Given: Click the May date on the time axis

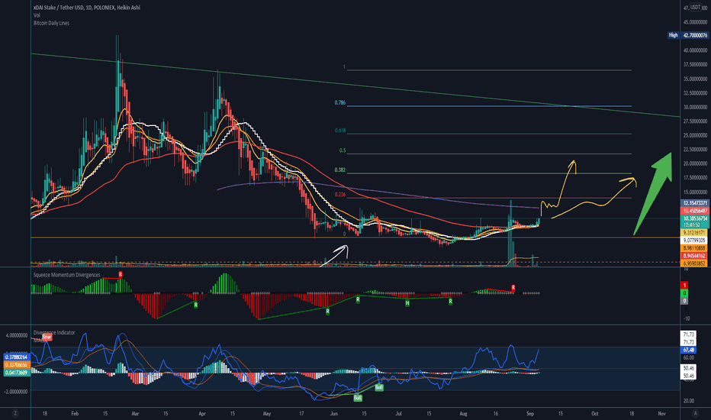Looking at the screenshot, I should (x=267, y=414).
